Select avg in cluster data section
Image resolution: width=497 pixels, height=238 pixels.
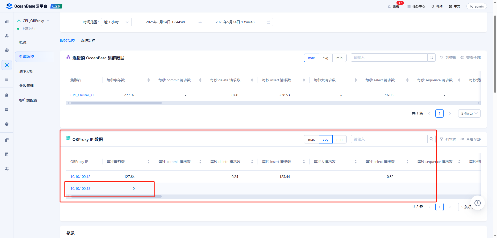[326, 58]
